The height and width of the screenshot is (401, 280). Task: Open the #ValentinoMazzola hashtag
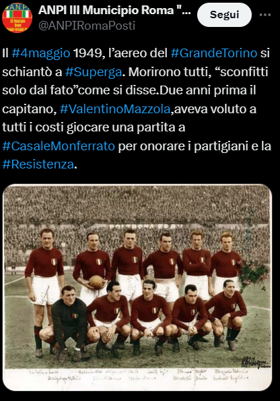(115, 109)
